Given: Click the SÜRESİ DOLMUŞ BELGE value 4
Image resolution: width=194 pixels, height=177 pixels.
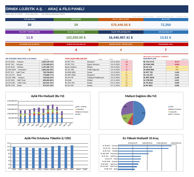Looking at the screenshot, I should (76, 50).
